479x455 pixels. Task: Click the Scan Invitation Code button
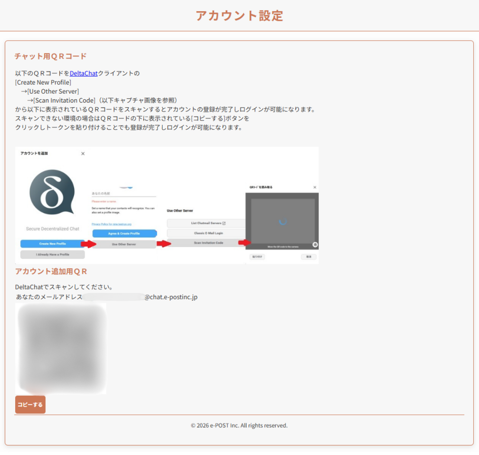(x=206, y=243)
